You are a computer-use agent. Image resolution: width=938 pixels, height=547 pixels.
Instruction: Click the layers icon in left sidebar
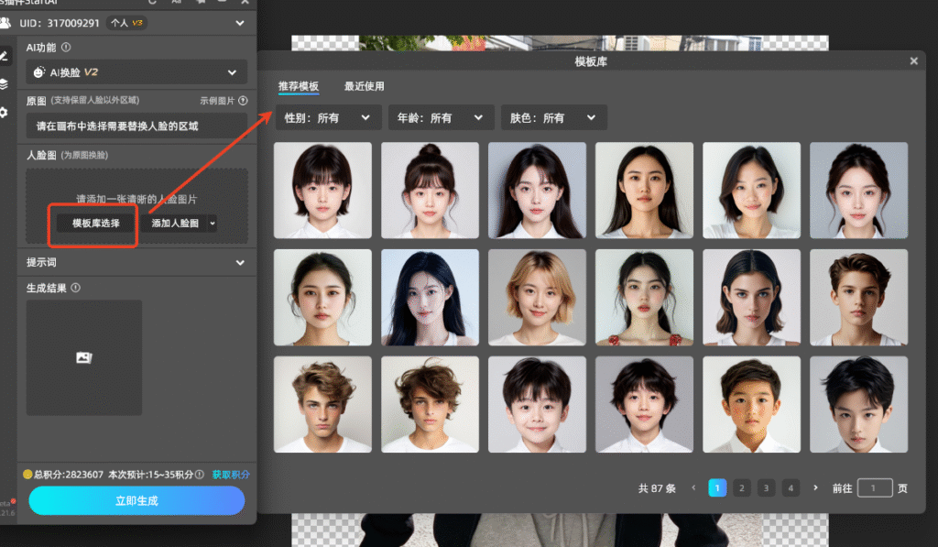pyautogui.click(x=5, y=84)
